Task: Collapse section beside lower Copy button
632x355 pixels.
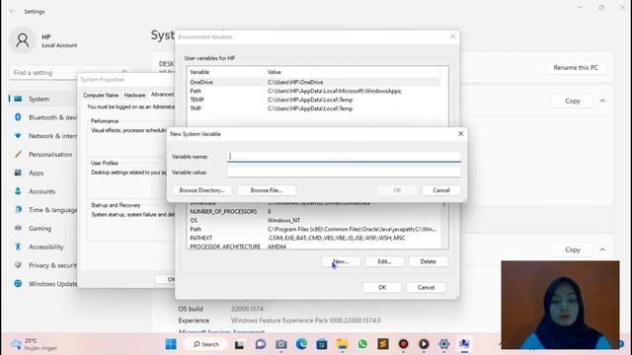Action: coord(602,249)
